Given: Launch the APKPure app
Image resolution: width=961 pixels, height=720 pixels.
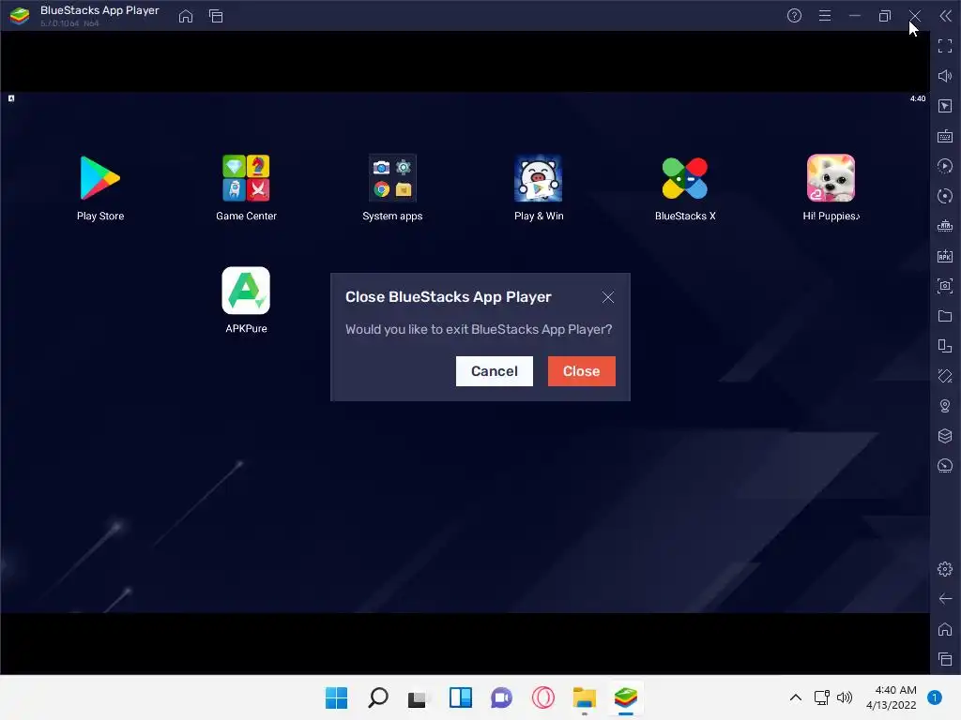Looking at the screenshot, I should [x=246, y=291].
